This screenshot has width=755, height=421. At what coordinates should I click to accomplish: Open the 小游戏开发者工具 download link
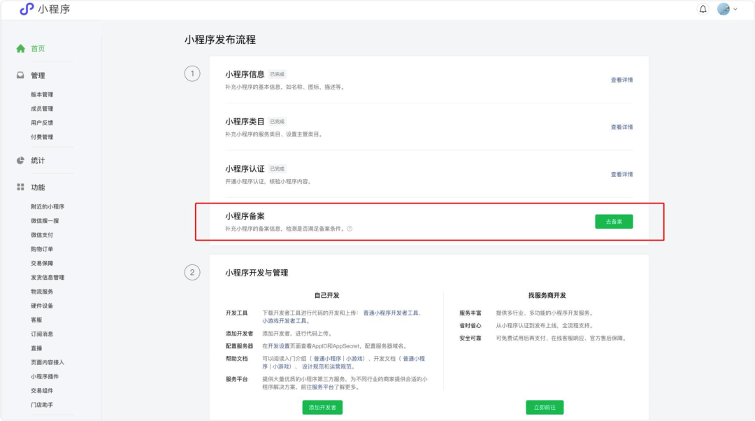(284, 321)
